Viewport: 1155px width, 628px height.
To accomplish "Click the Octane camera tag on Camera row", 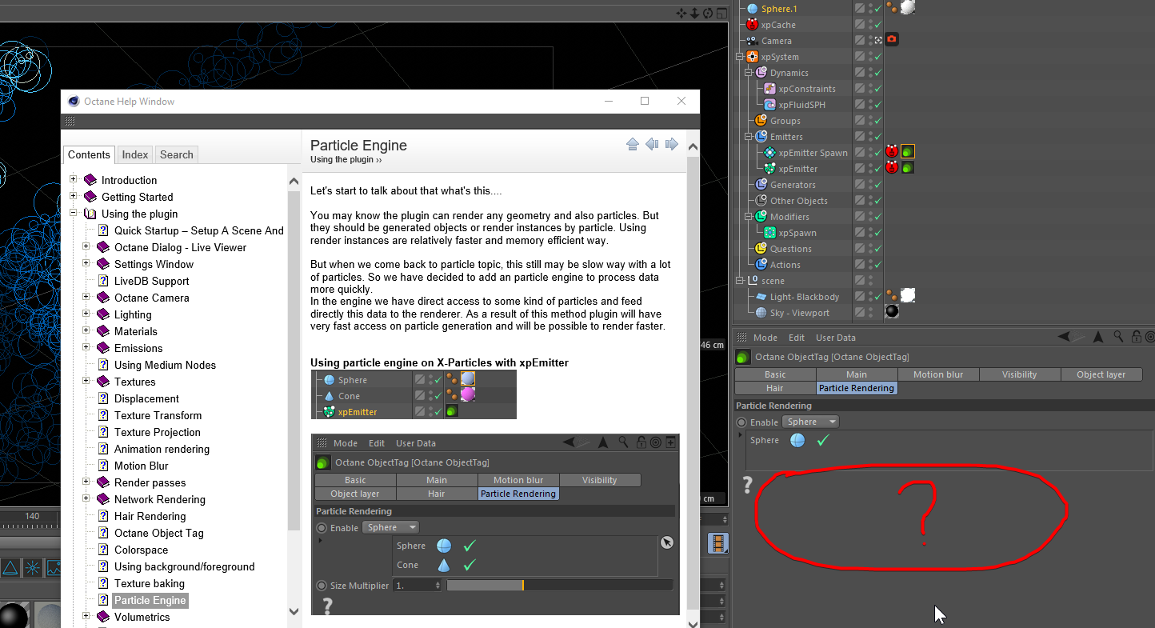I will tap(892, 40).
